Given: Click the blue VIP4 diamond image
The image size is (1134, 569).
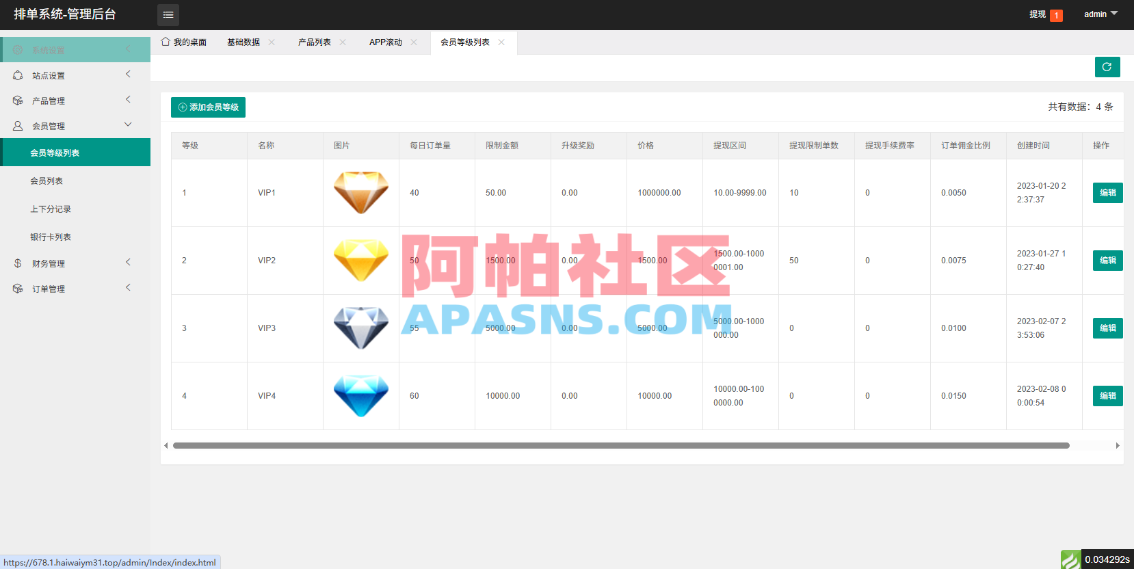Looking at the screenshot, I should pos(361,396).
